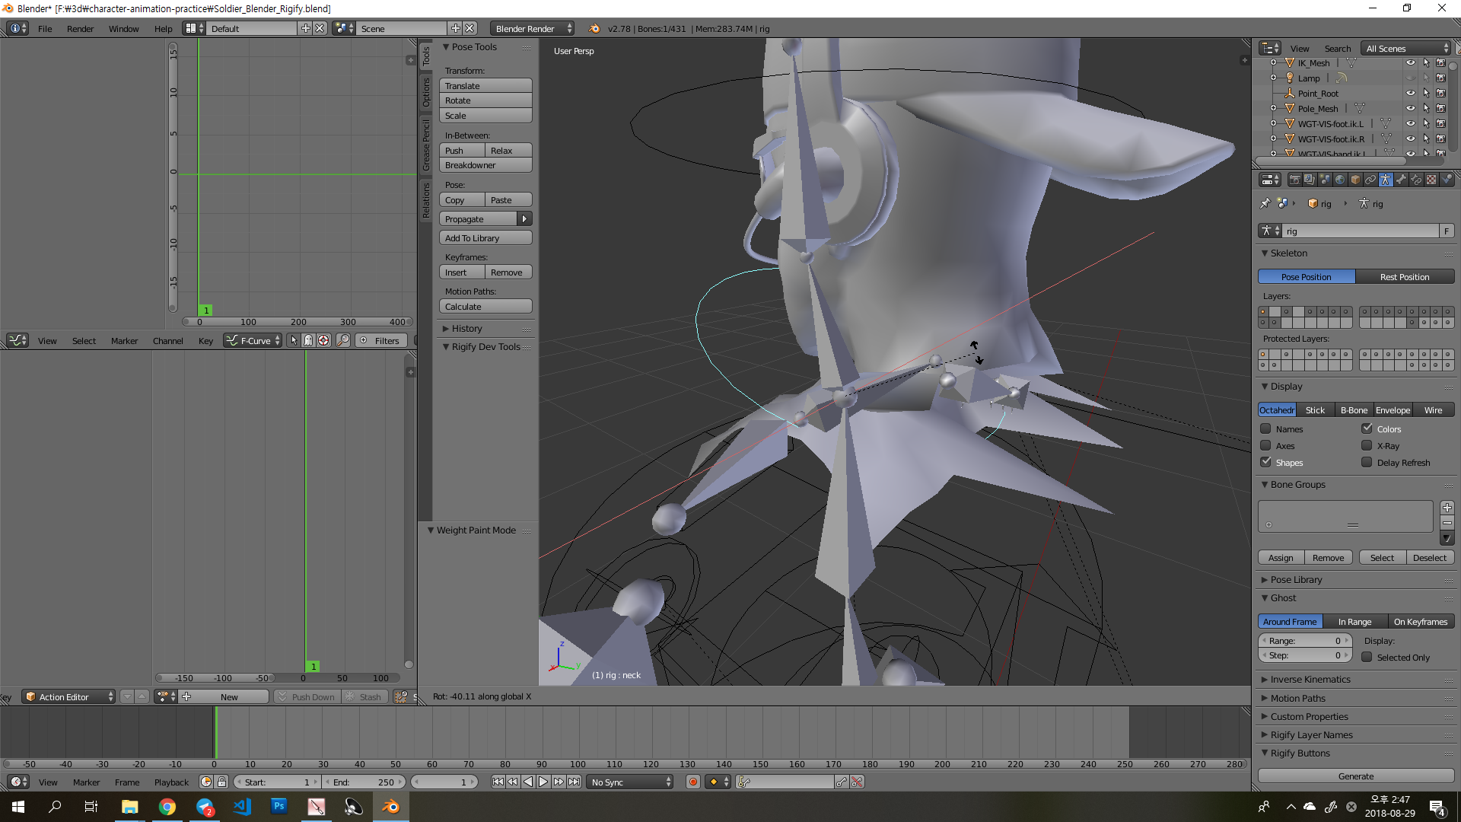Set bone display to B-Bone
The width and height of the screenshot is (1461, 822).
[1354, 409]
